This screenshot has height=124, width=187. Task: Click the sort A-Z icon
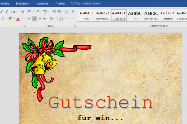pyautogui.click(x=66, y=12)
